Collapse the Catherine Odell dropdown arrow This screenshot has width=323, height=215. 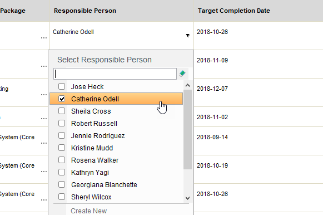point(188,36)
